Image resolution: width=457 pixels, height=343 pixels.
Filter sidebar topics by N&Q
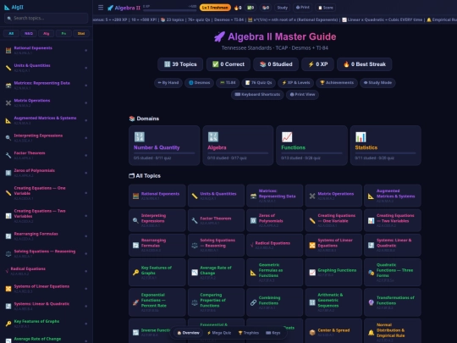point(29,34)
